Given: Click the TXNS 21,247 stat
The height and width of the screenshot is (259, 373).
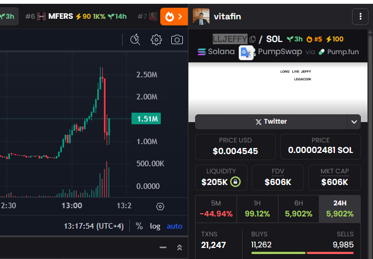Looking at the screenshot, I should [x=213, y=240].
